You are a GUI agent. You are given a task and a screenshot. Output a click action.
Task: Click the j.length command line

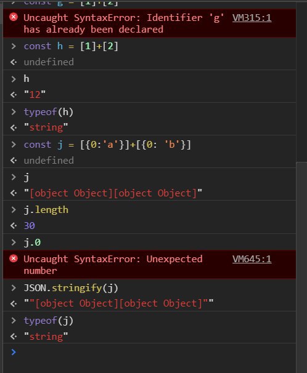tap(46, 210)
